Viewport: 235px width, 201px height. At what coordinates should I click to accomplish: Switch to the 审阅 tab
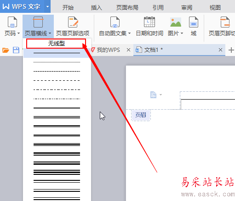187,7
